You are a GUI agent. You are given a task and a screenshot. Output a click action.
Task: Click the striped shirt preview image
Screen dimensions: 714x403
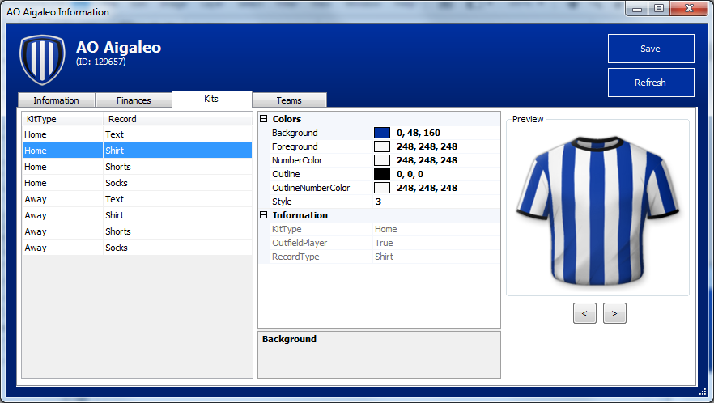click(597, 211)
